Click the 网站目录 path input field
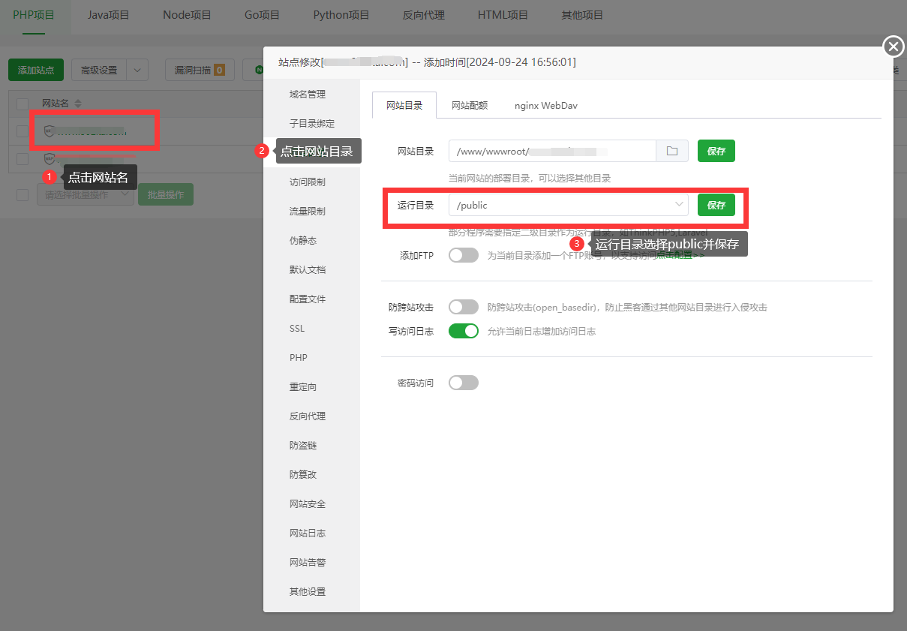 click(x=552, y=151)
